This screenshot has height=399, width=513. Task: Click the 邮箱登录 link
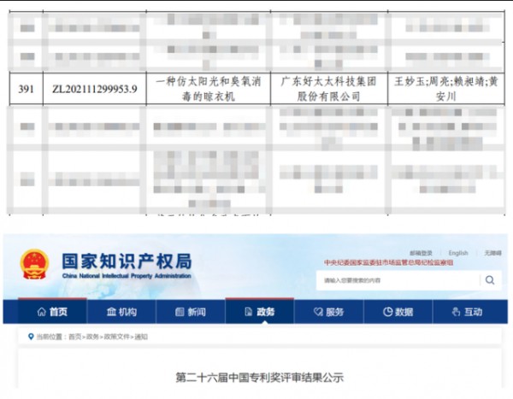(421, 253)
